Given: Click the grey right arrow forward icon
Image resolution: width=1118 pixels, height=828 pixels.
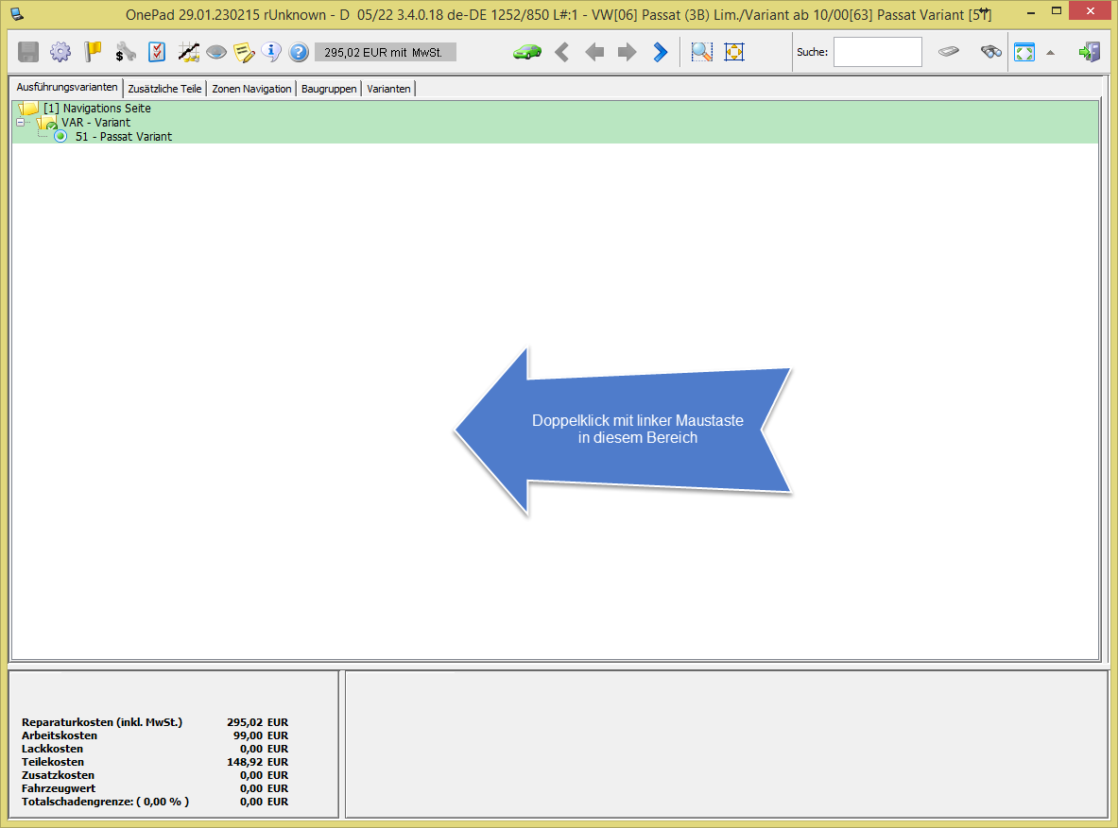Looking at the screenshot, I should [627, 52].
